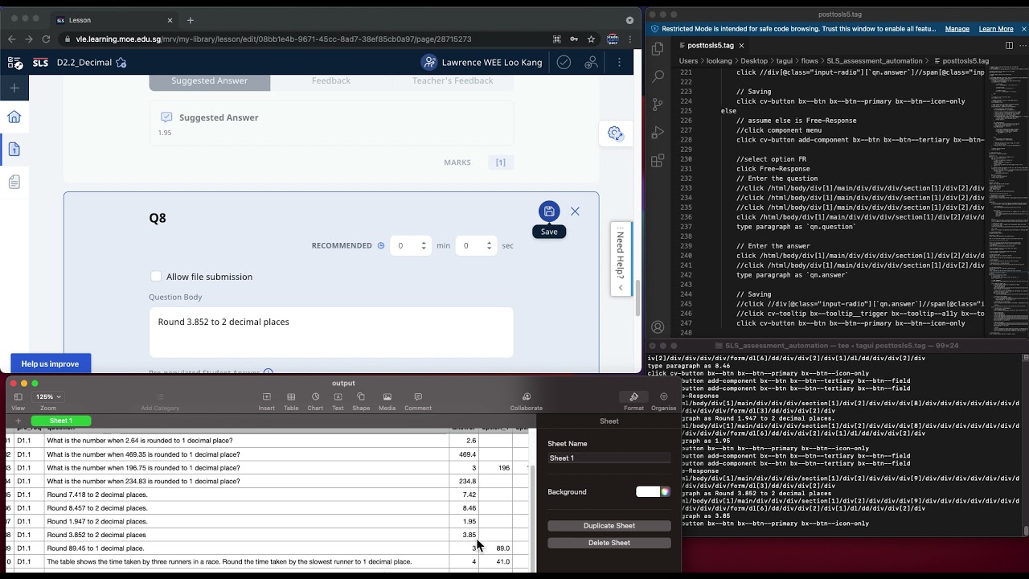Screen dimensions: 1029x579
Task: Open the Chrome tab search dropdown arrow
Action: (629, 20)
